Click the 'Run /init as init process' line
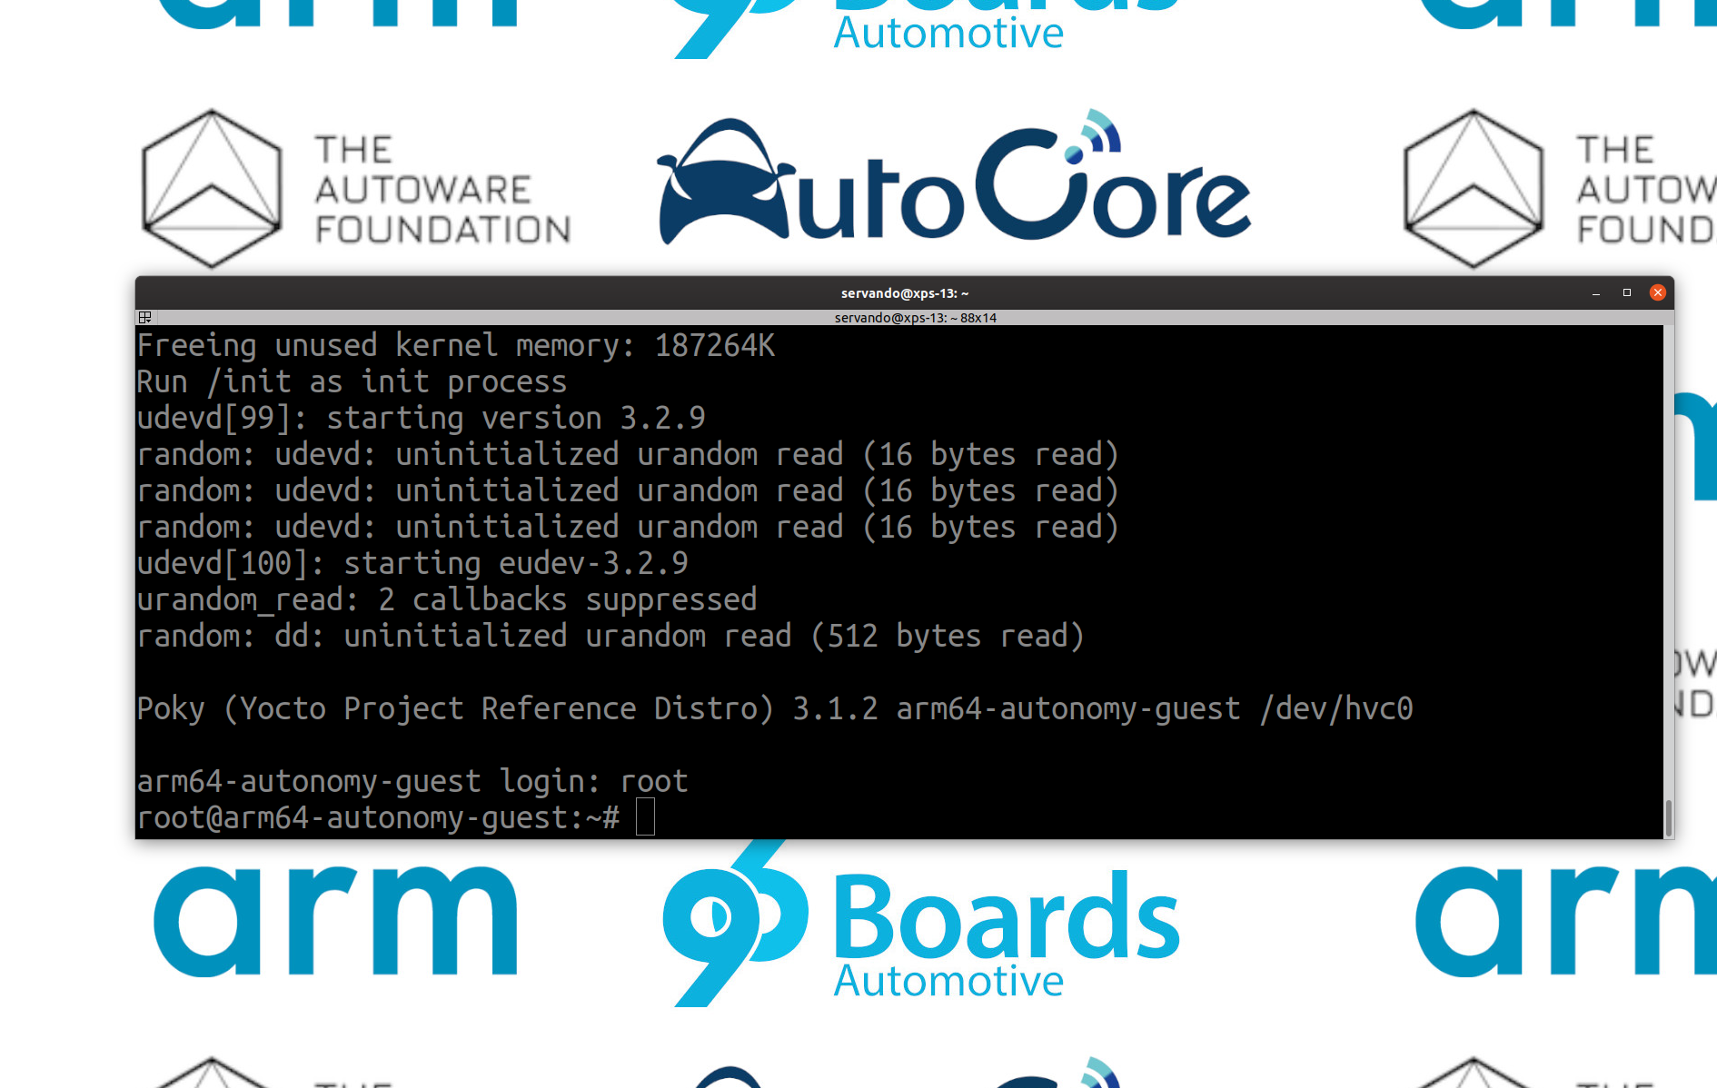This screenshot has height=1088, width=1717. 352,381
